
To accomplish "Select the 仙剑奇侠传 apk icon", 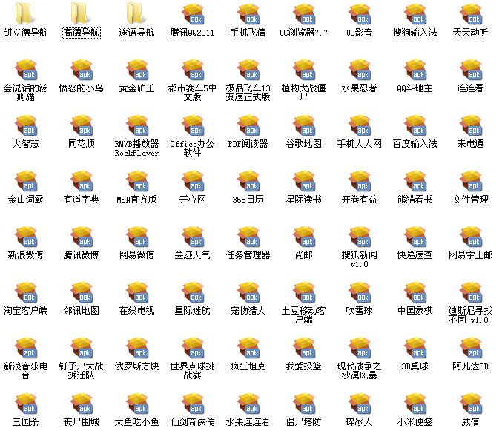I will tap(193, 404).
